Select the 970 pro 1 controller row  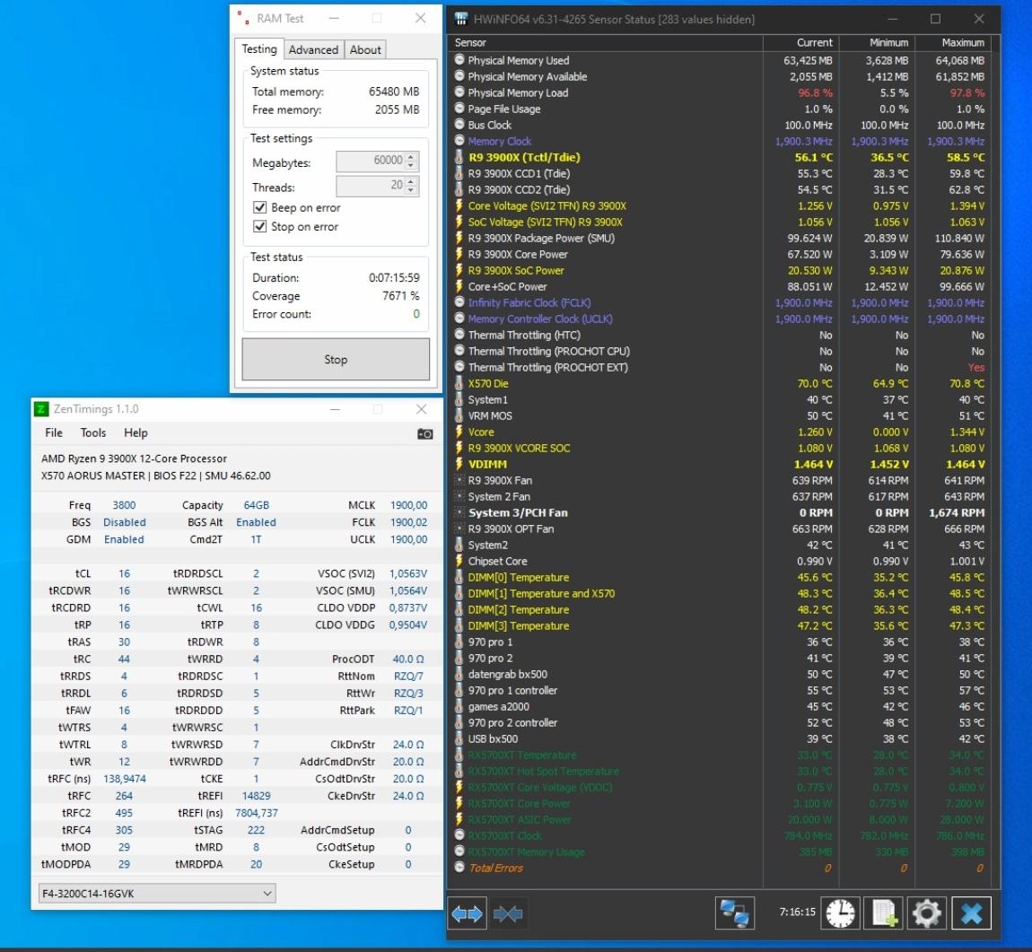tap(721, 690)
